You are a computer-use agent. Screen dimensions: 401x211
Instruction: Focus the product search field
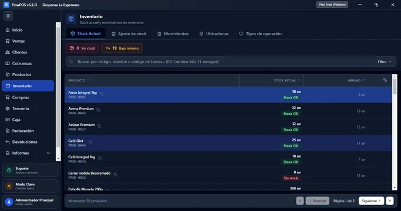pos(220,62)
